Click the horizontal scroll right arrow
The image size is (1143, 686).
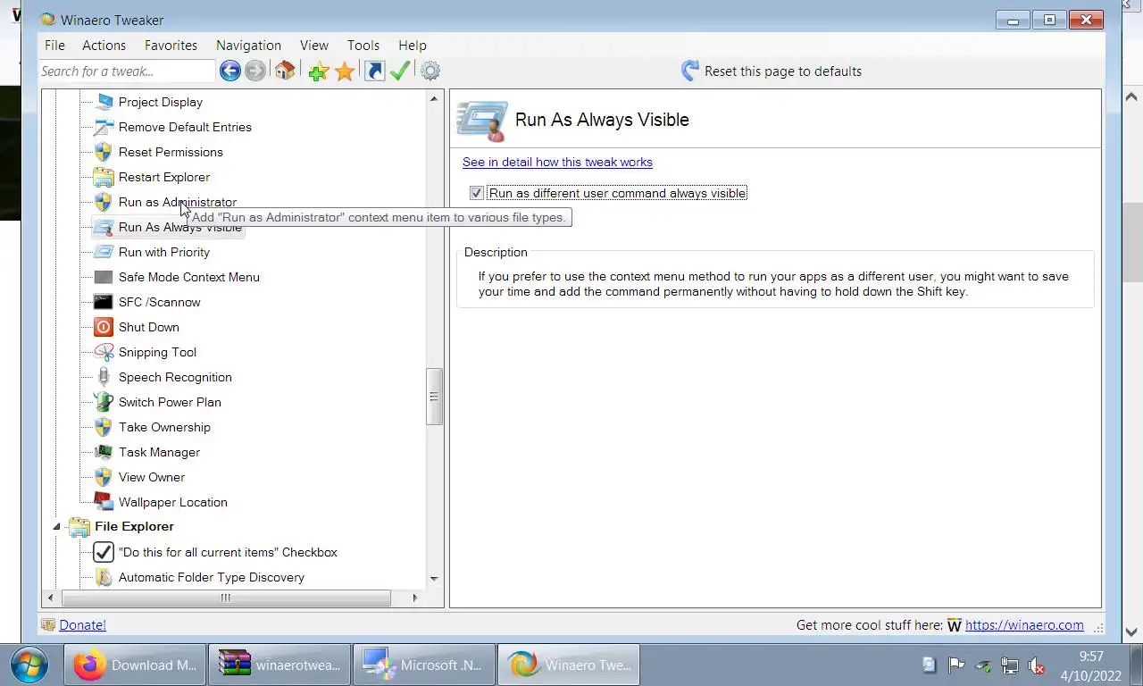point(414,598)
